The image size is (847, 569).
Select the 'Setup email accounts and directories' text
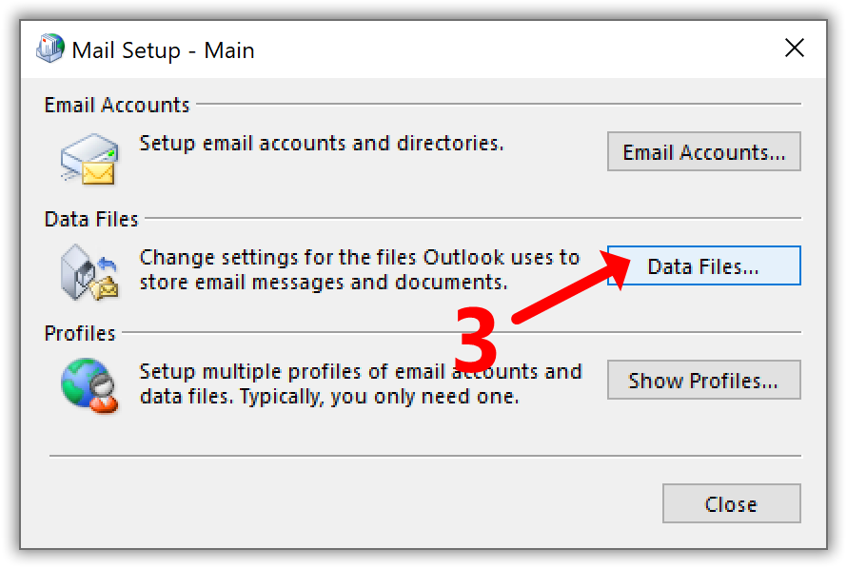[322, 144]
